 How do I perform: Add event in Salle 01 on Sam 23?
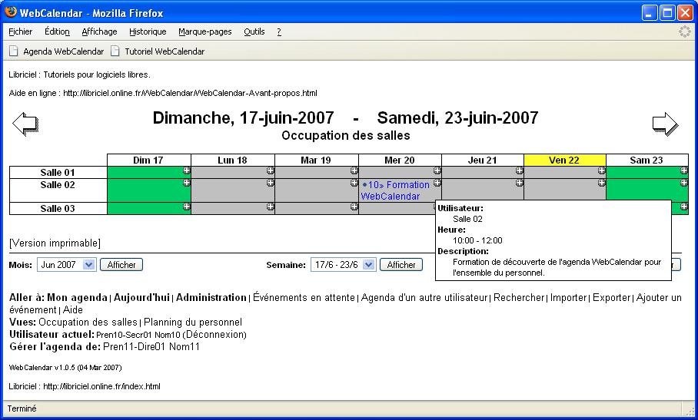click(684, 170)
